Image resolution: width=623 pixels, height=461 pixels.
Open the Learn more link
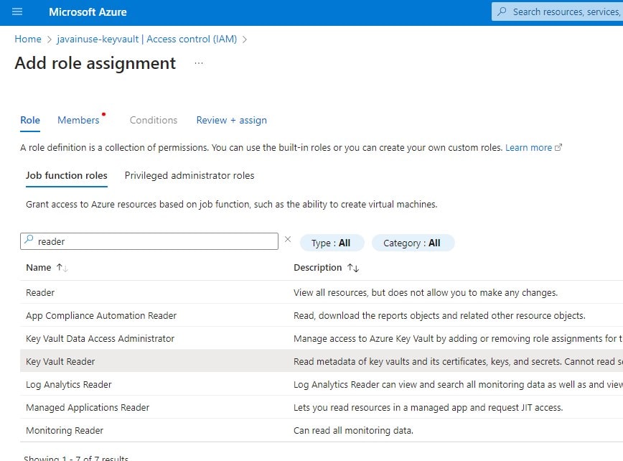(x=533, y=147)
